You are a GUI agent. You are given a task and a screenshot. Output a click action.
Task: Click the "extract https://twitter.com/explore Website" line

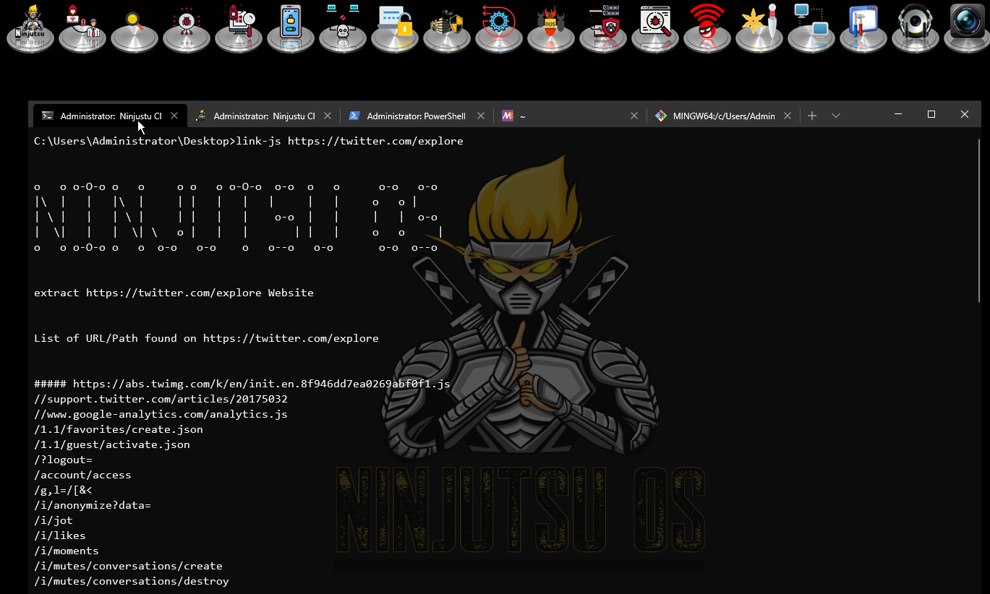[x=174, y=293]
